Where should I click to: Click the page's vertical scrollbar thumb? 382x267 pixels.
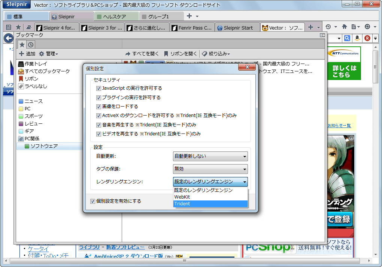coord(375,67)
